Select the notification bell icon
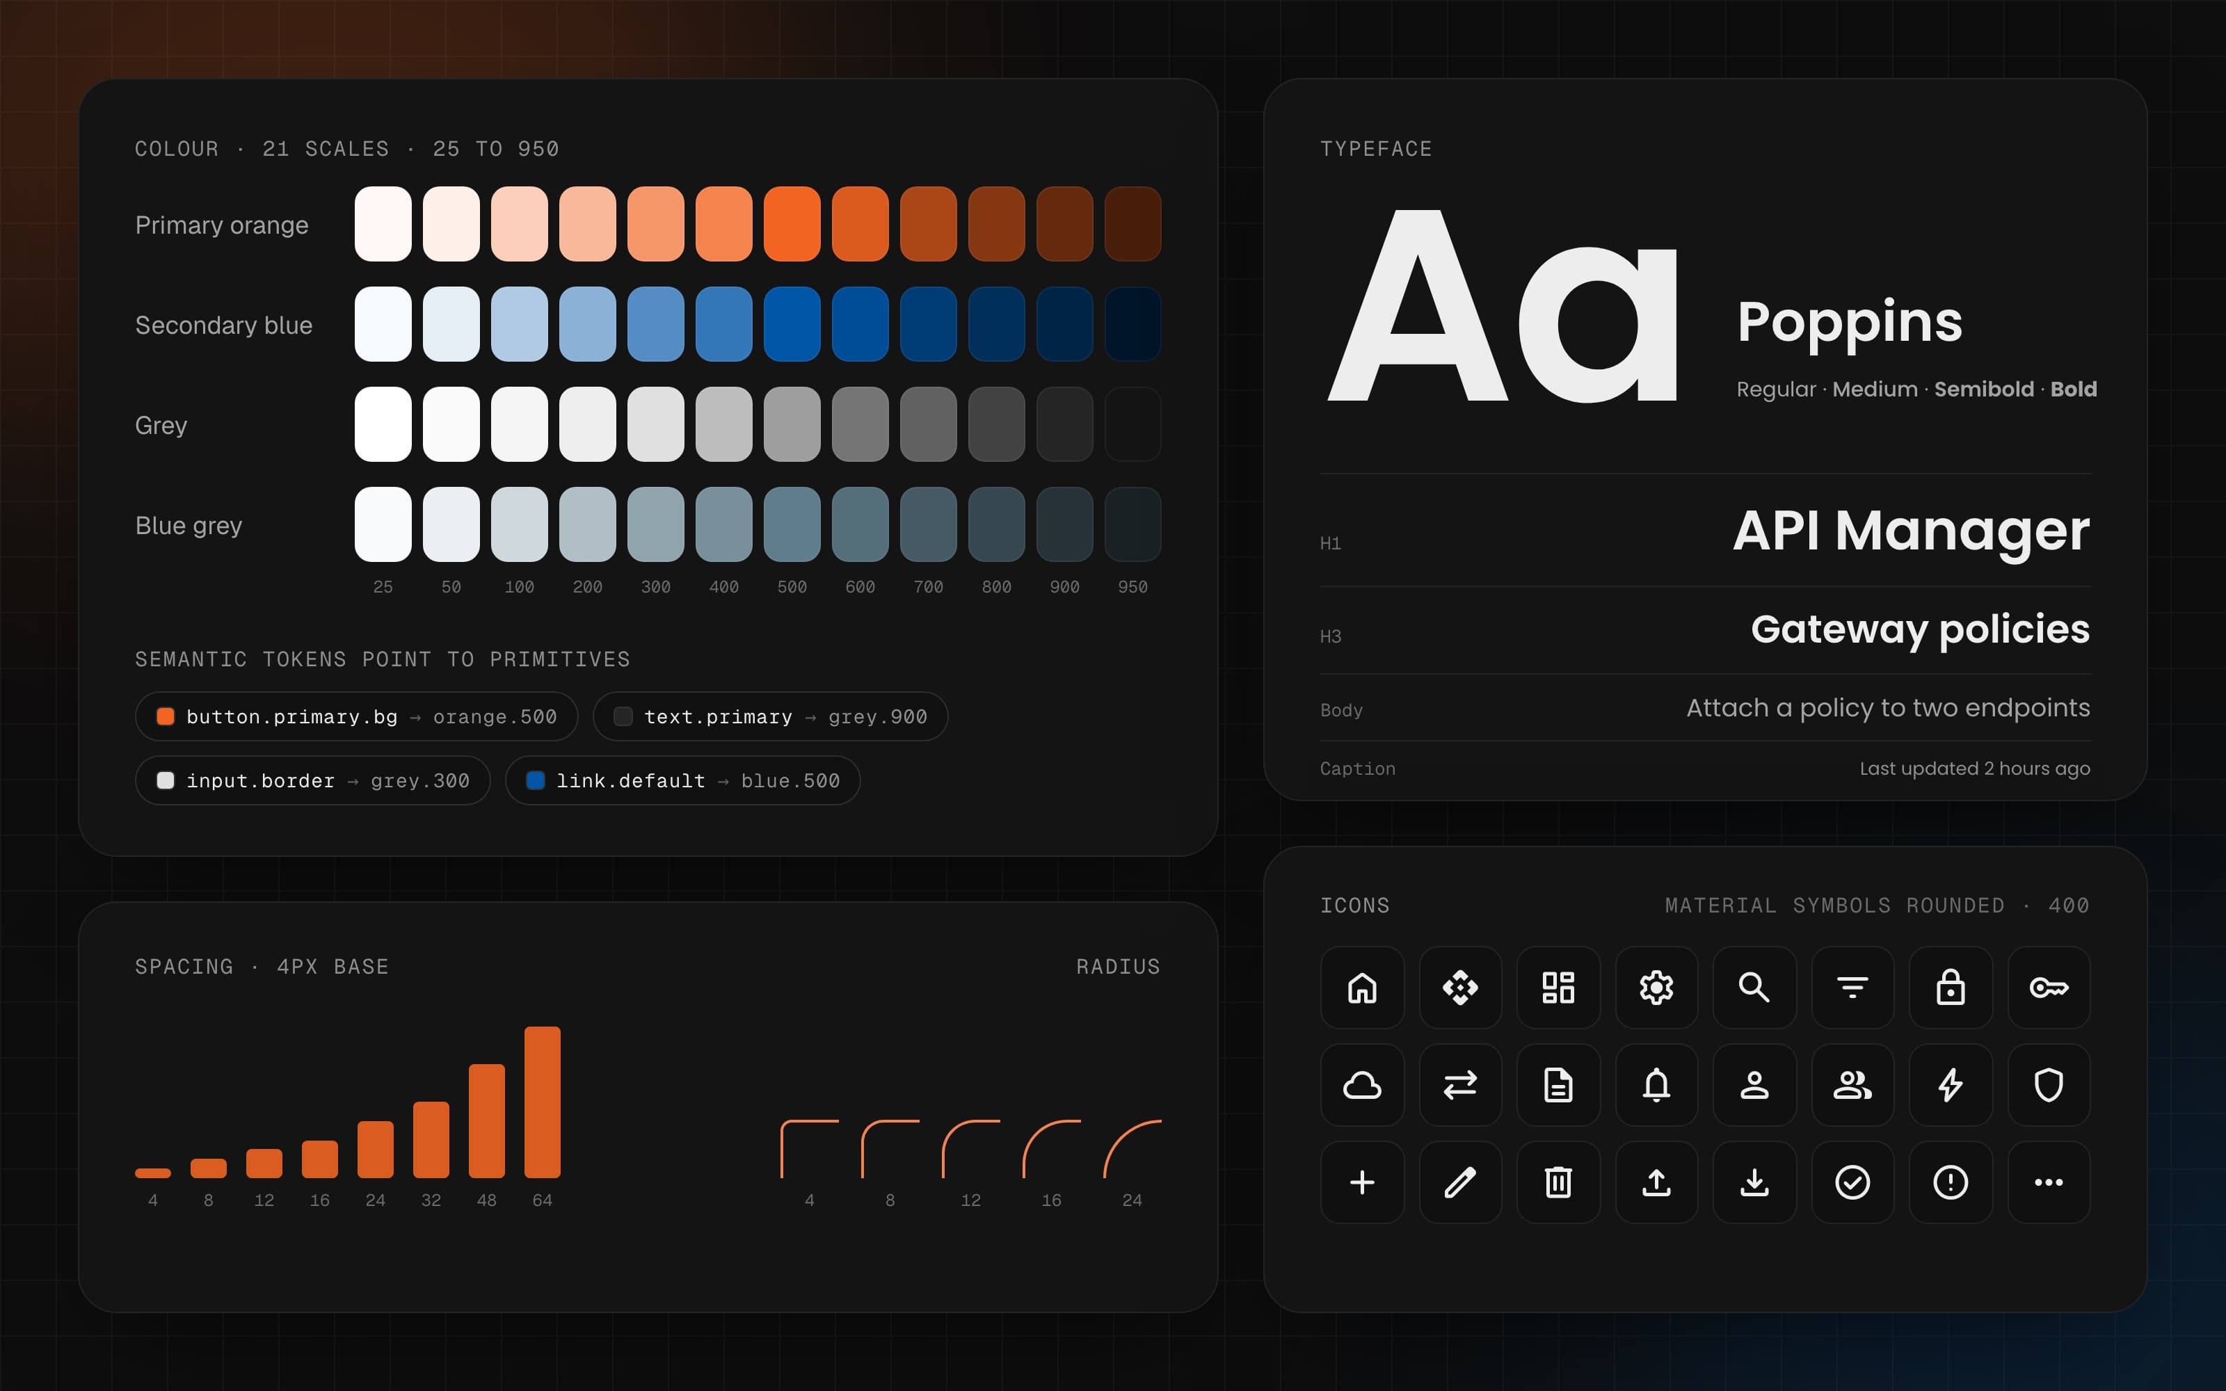Screen dimensions: 2226x1391 point(1656,1085)
